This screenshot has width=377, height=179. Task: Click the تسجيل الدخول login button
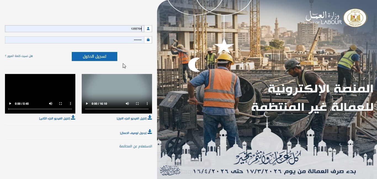(x=94, y=56)
